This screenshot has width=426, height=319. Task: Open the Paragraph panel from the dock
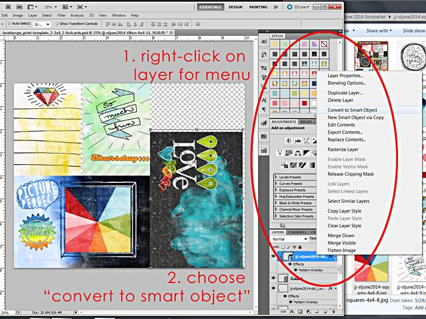pos(264,109)
